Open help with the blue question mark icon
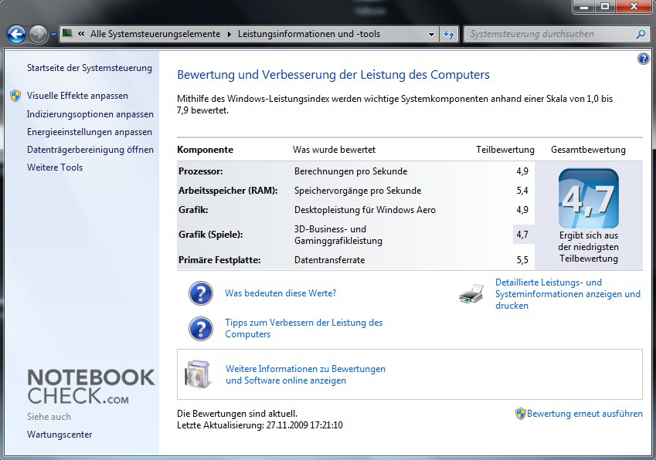Screen dimensions: 656x460 point(643,59)
